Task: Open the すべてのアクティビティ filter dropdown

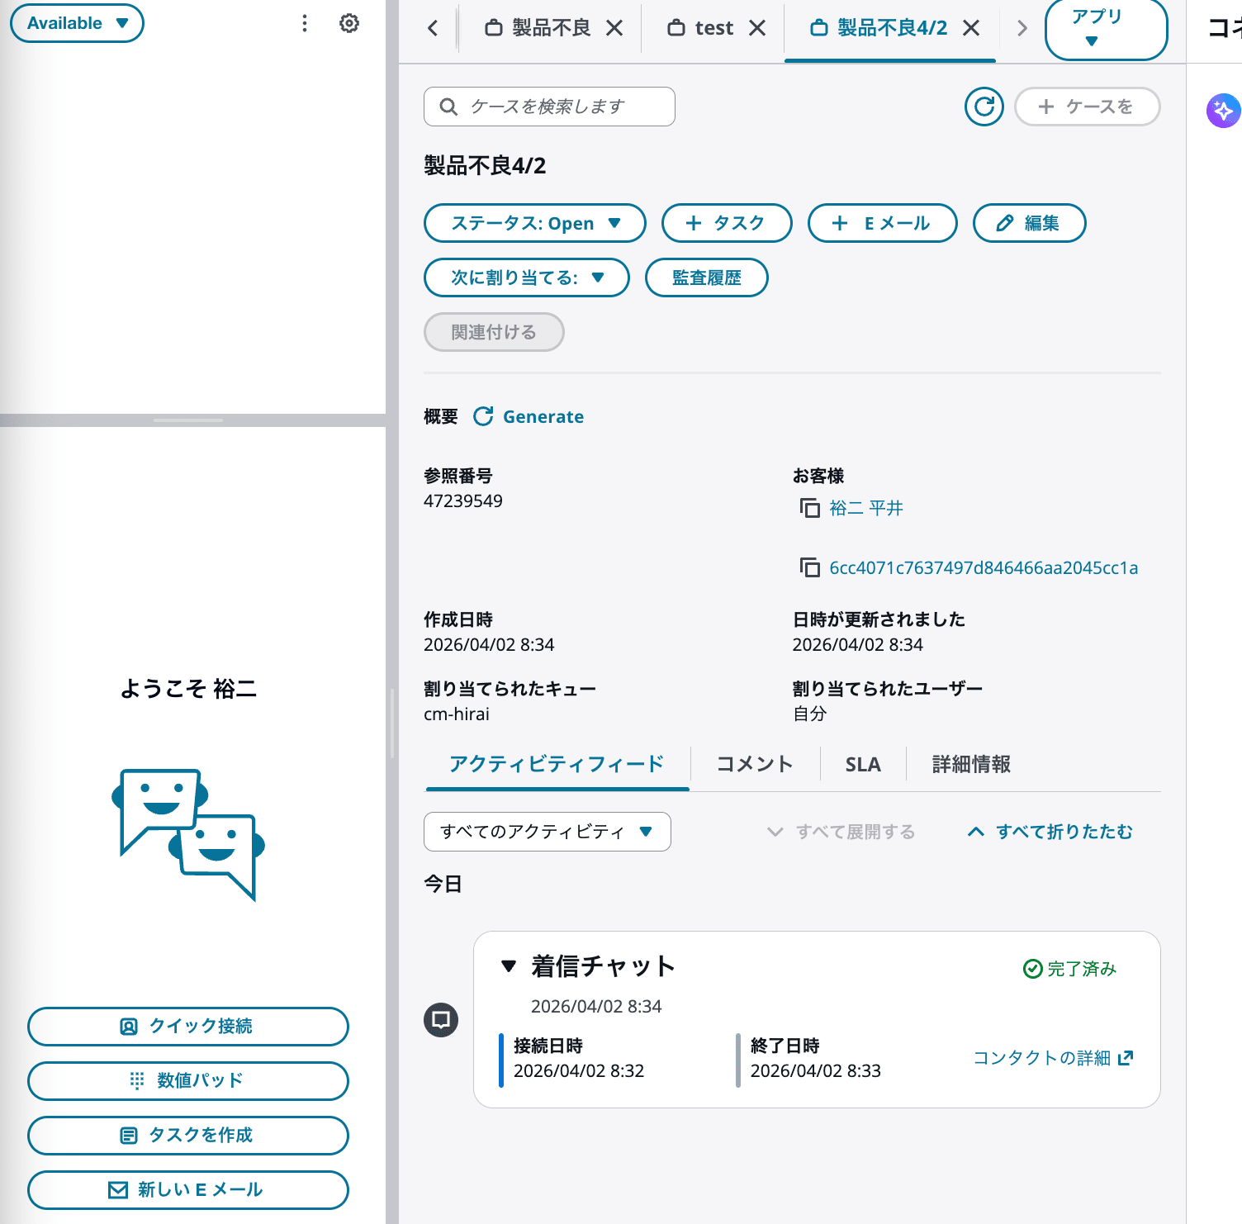Action: pos(547,832)
